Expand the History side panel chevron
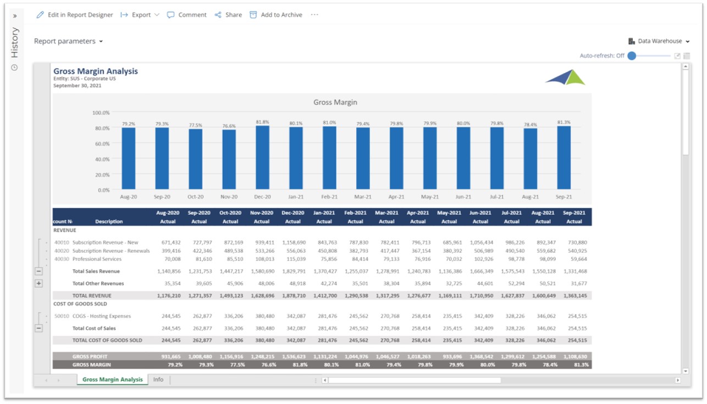 [15, 16]
